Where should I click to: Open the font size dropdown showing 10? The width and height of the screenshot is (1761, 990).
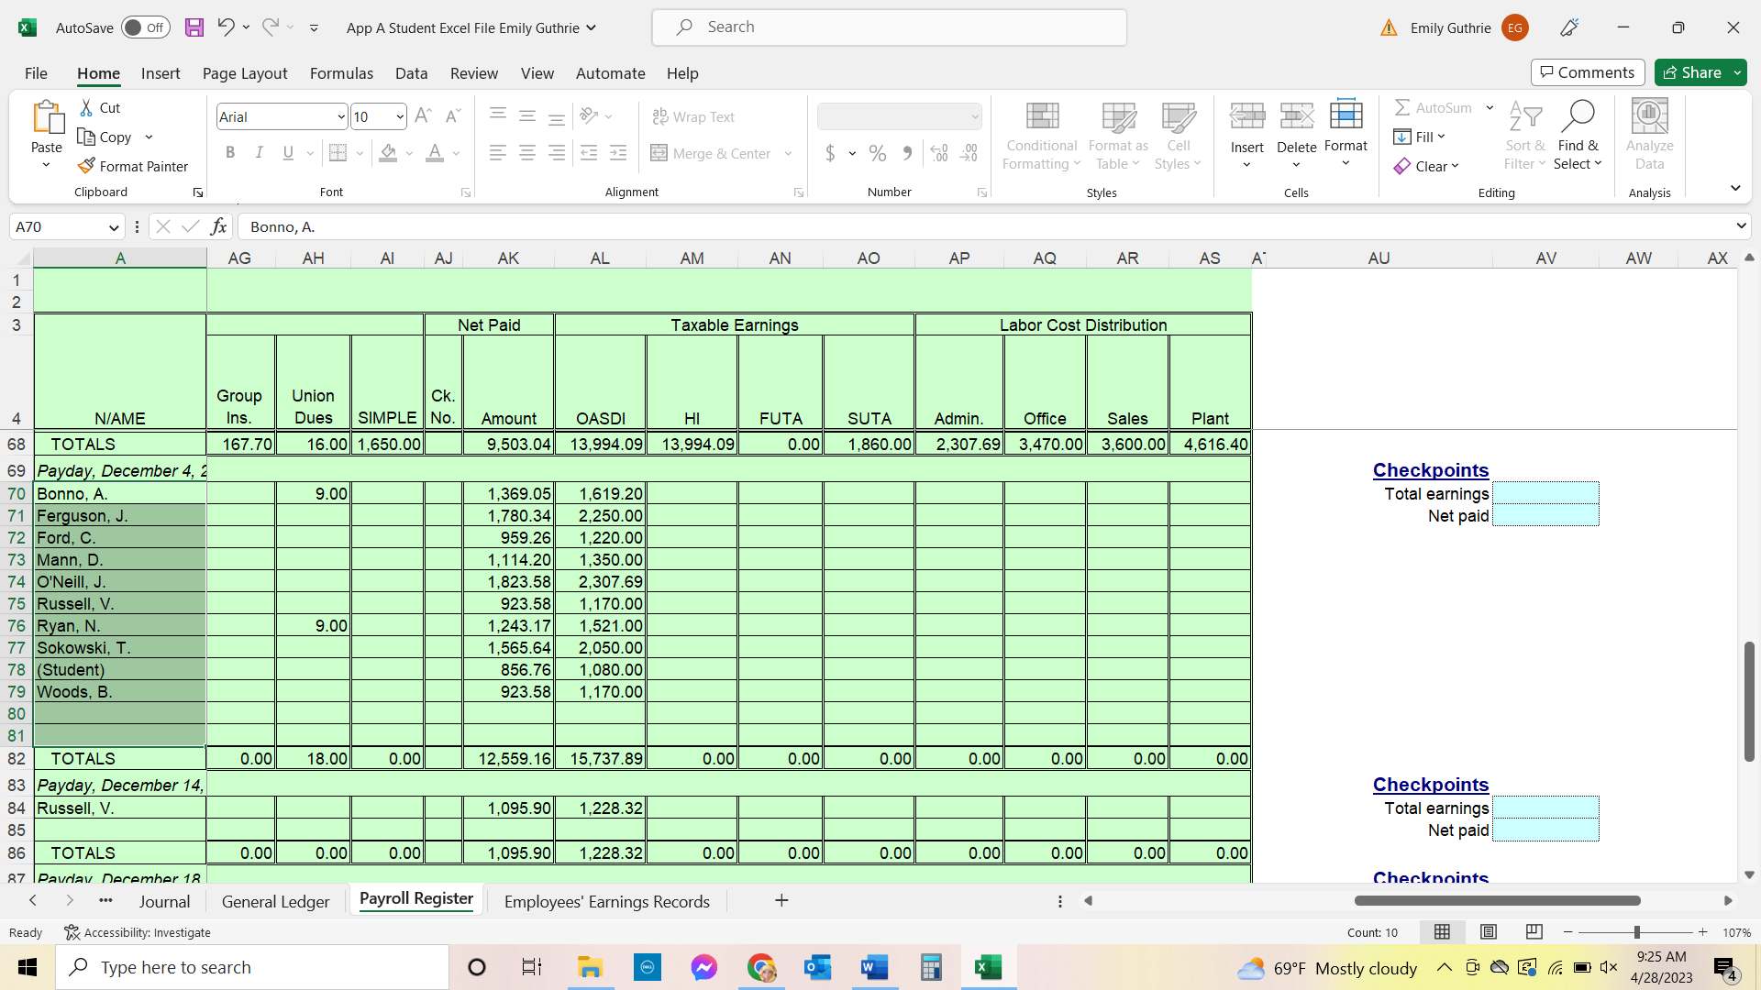coord(400,117)
